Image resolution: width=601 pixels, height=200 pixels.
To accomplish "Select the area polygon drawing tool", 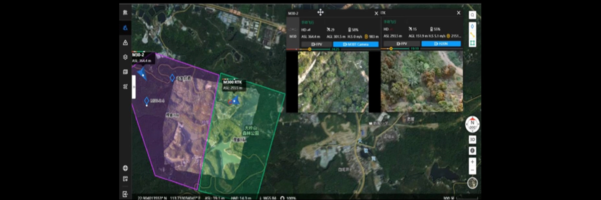I will [472, 43].
